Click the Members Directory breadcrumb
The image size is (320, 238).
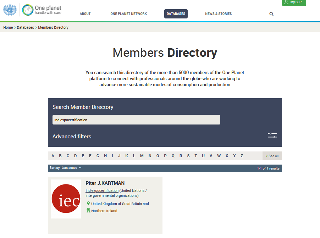click(53, 27)
